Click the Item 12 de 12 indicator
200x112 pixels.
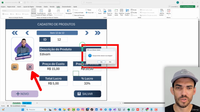pyautogui.click(x=57, y=33)
